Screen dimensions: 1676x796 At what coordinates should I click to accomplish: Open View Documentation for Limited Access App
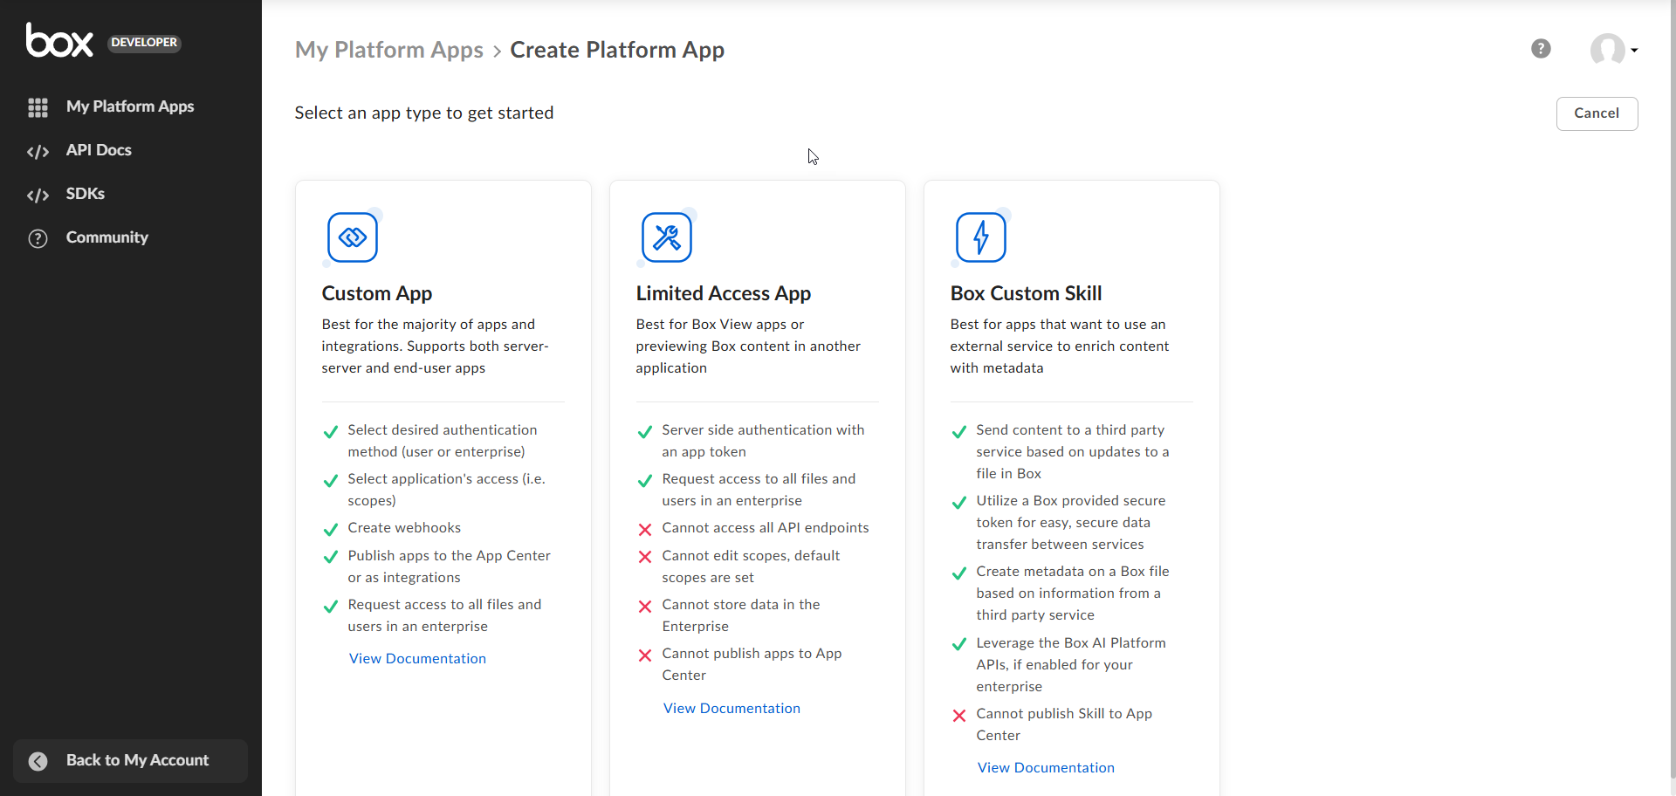pyautogui.click(x=732, y=708)
